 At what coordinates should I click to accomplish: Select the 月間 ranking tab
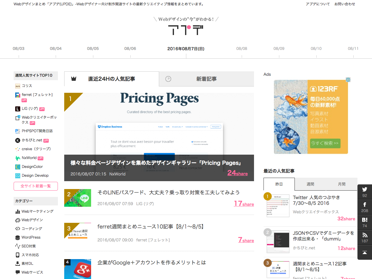(341, 184)
